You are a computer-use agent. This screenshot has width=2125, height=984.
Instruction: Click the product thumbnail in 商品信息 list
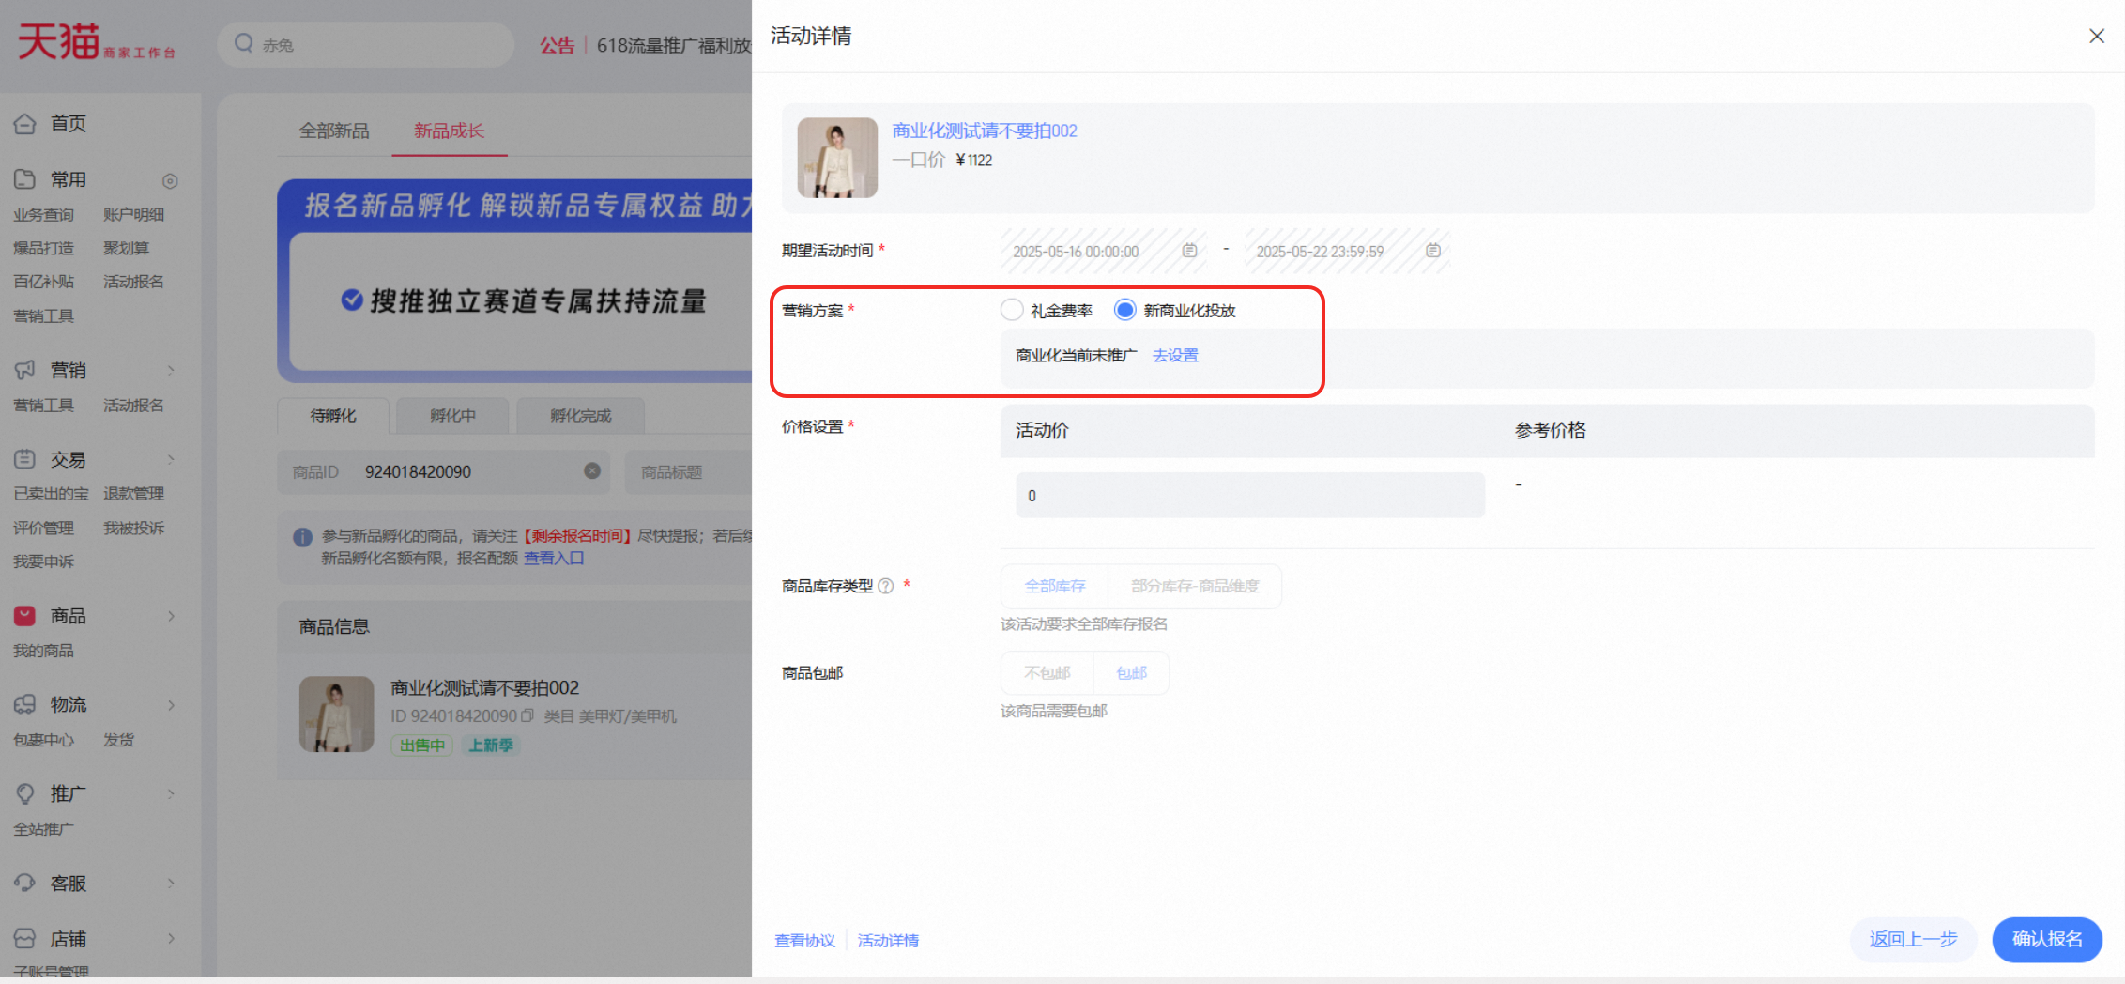336,715
